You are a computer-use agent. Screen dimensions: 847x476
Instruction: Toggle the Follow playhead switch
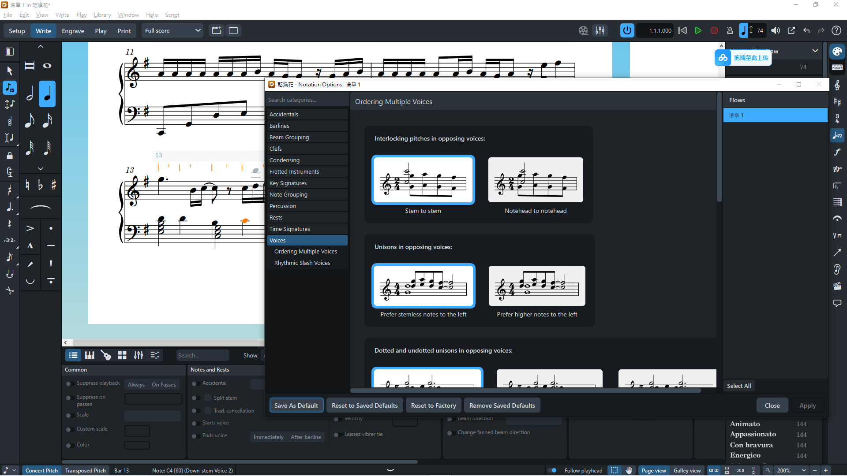pos(552,470)
